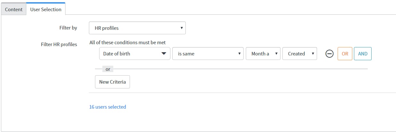Remove the Date of birth condition row
Viewport: 396px width, 132px height.
coord(330,54)
